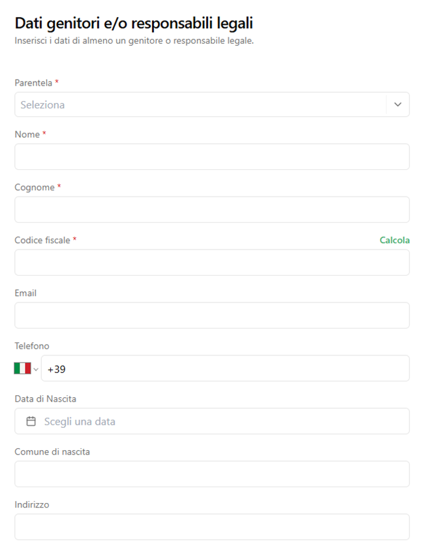Focus the Nome text field

[x=211, y=157]
